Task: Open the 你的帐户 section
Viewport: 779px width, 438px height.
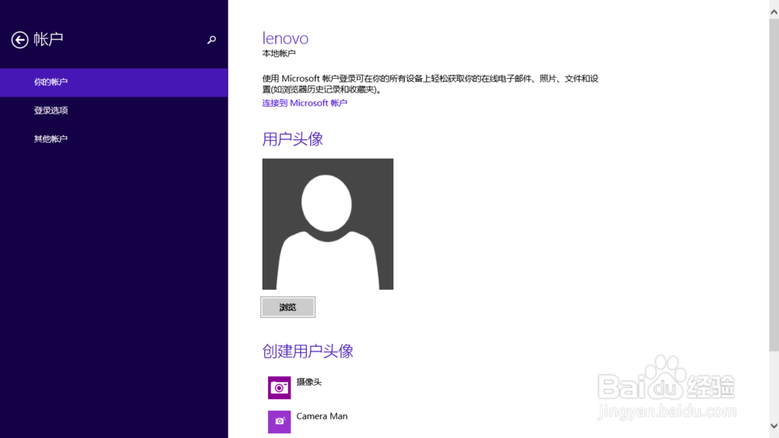Action: coord(114,82)
